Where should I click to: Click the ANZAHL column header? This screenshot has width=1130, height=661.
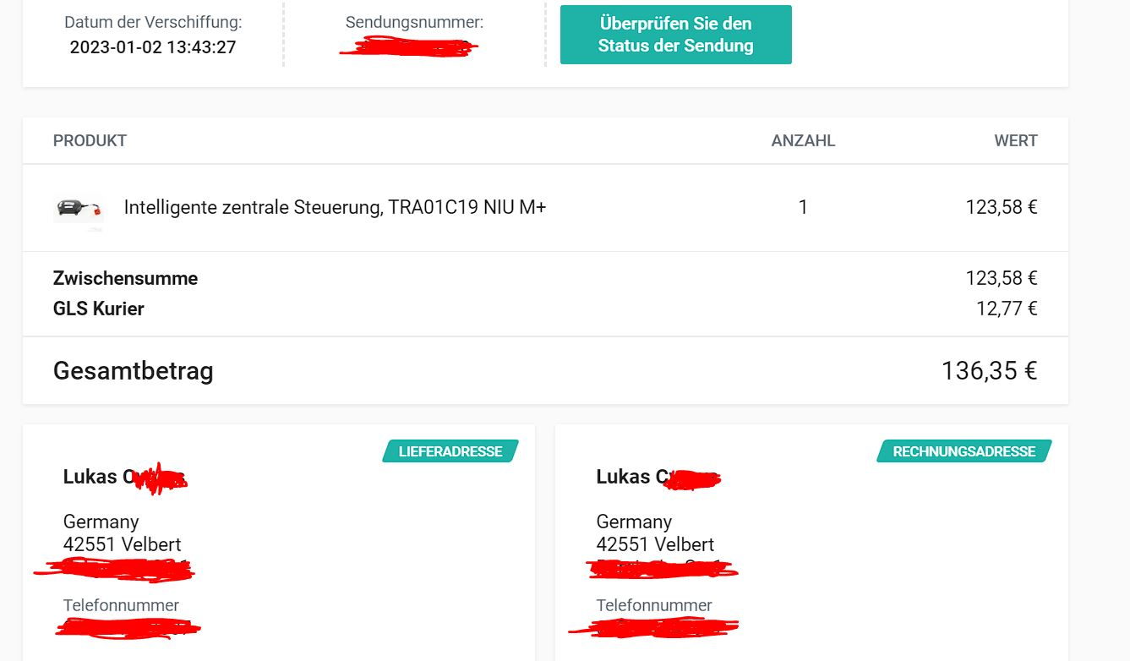[803, 141]
